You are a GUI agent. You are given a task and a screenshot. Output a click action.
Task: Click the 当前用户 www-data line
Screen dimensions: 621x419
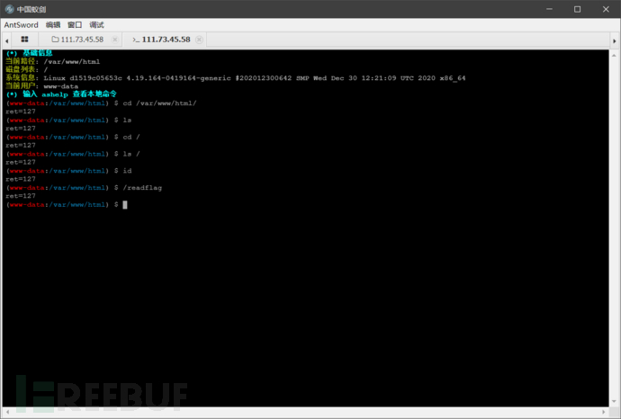pos(42,85)
